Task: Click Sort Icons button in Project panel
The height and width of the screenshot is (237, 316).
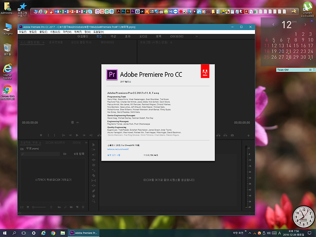Action: (51, 207)
